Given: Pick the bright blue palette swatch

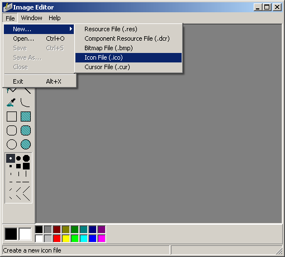Looking at the screenshot, I should (93, 239).
